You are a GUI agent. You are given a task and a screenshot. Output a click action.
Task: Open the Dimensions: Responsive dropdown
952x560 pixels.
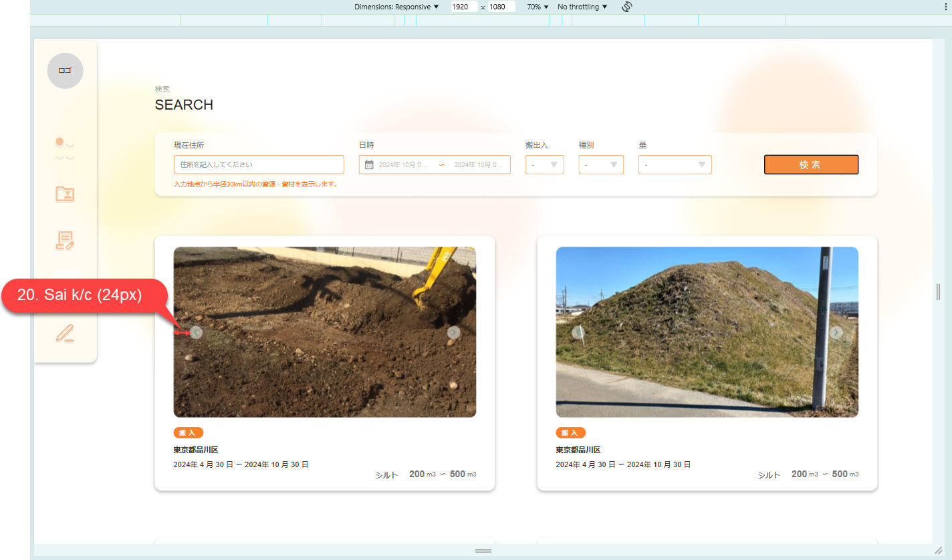[x=396, y=7]
